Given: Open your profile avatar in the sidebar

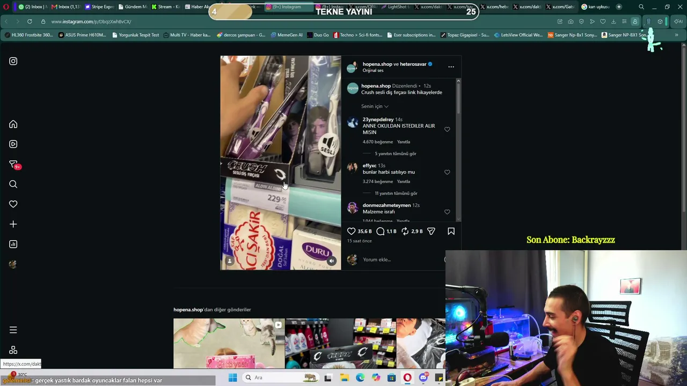Looking at the screenshot, I should click(13, 264).
